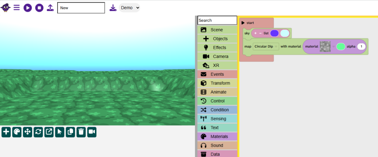
Task: Open the Text block category
Action: coord(217,127)
